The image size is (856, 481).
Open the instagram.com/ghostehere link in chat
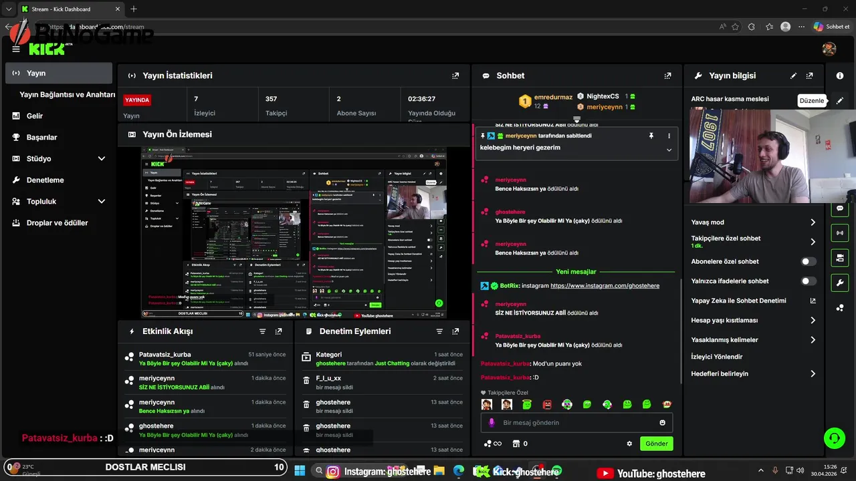pos(605,286)
